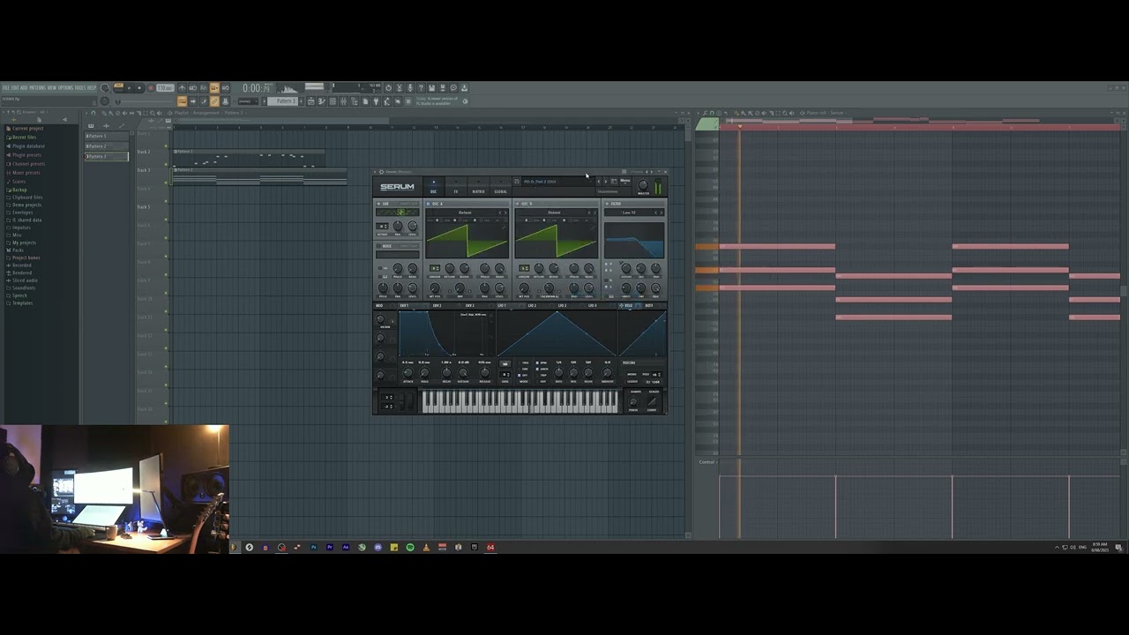Go to previous Serum preset arrow
This screenshot has height=635, width=1129.
(x=598, y=182)
